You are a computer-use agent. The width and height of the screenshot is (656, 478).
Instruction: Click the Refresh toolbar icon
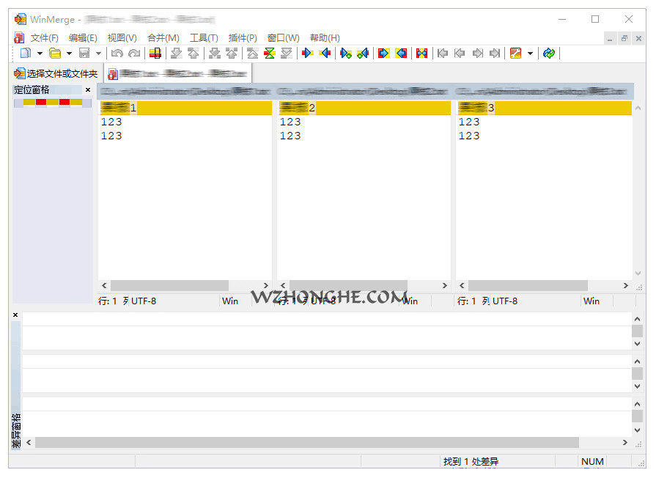click(x=549, y=53)
